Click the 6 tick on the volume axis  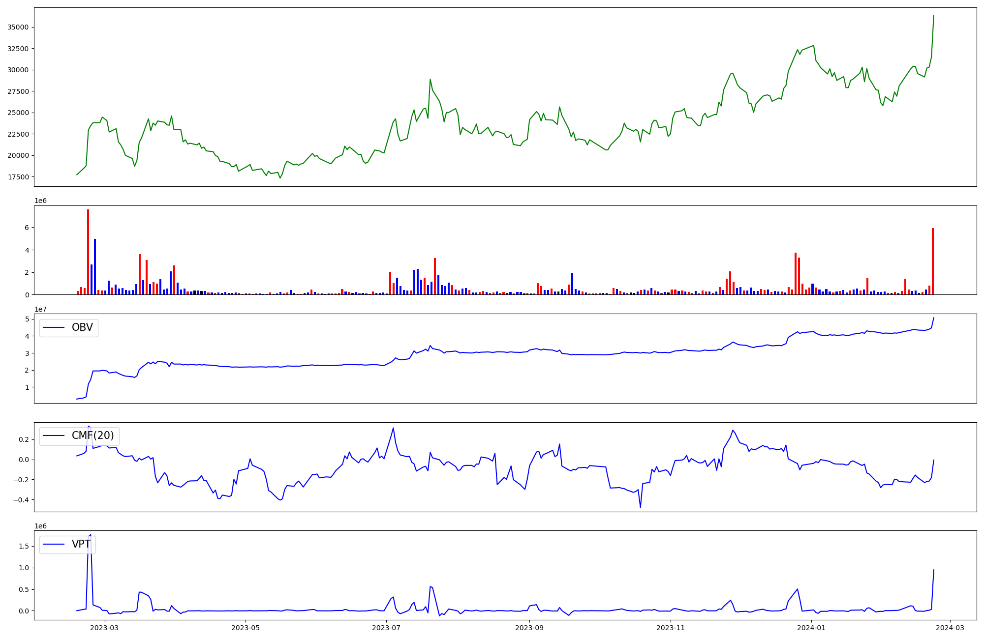coord(27,228)
